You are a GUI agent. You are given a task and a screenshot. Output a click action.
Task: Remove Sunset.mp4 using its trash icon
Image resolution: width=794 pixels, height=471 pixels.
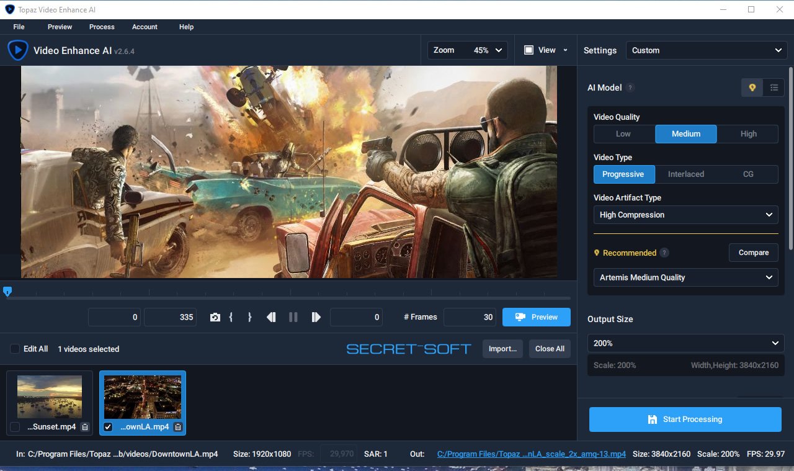(x=85, y=427)
